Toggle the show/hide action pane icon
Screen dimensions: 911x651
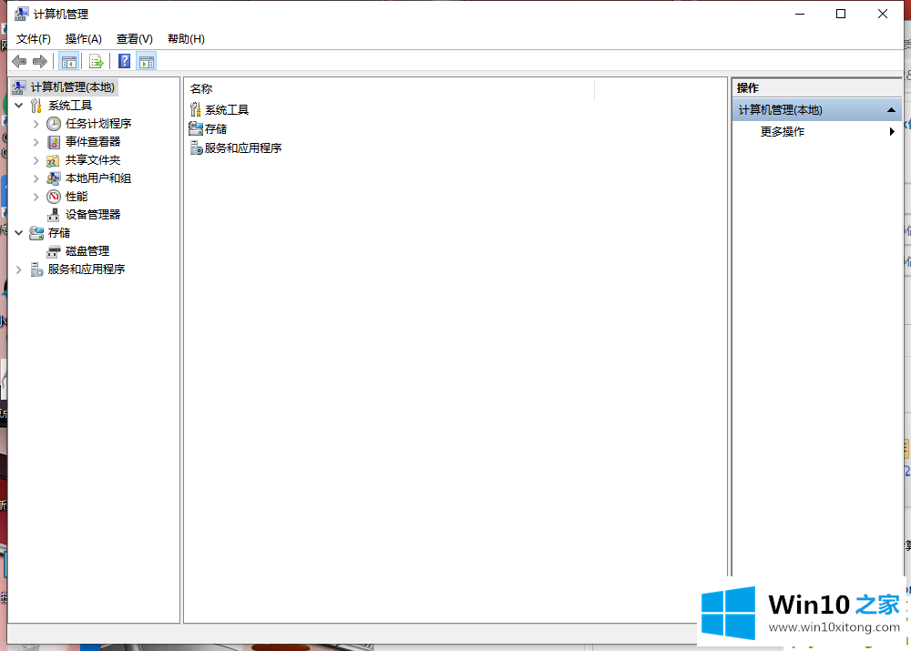[x=147, y=61]
